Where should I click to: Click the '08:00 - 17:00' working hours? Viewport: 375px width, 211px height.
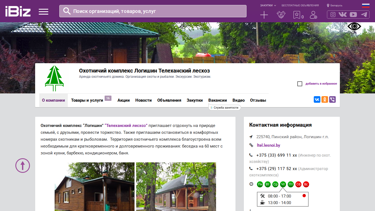279,196
